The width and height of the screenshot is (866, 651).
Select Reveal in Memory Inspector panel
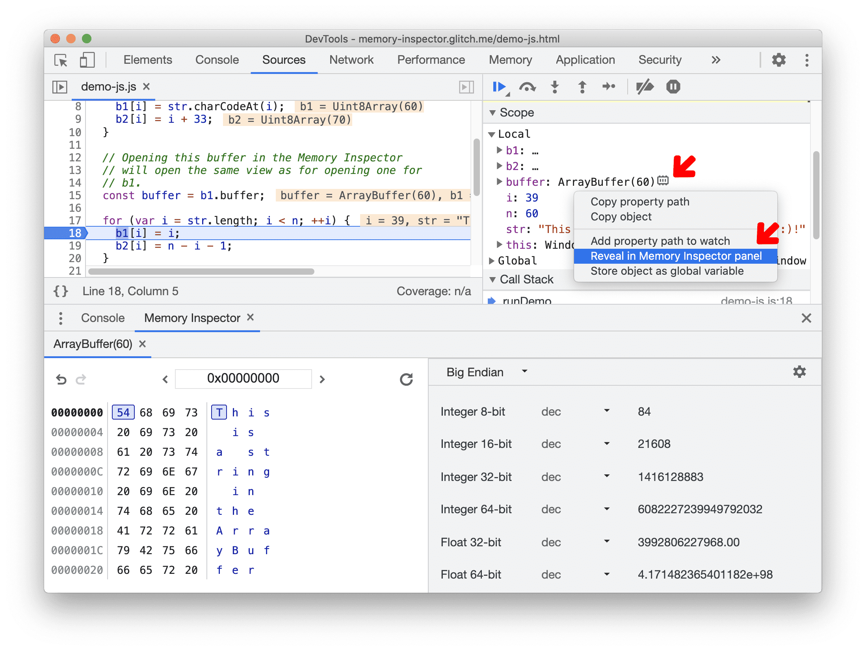676,256
